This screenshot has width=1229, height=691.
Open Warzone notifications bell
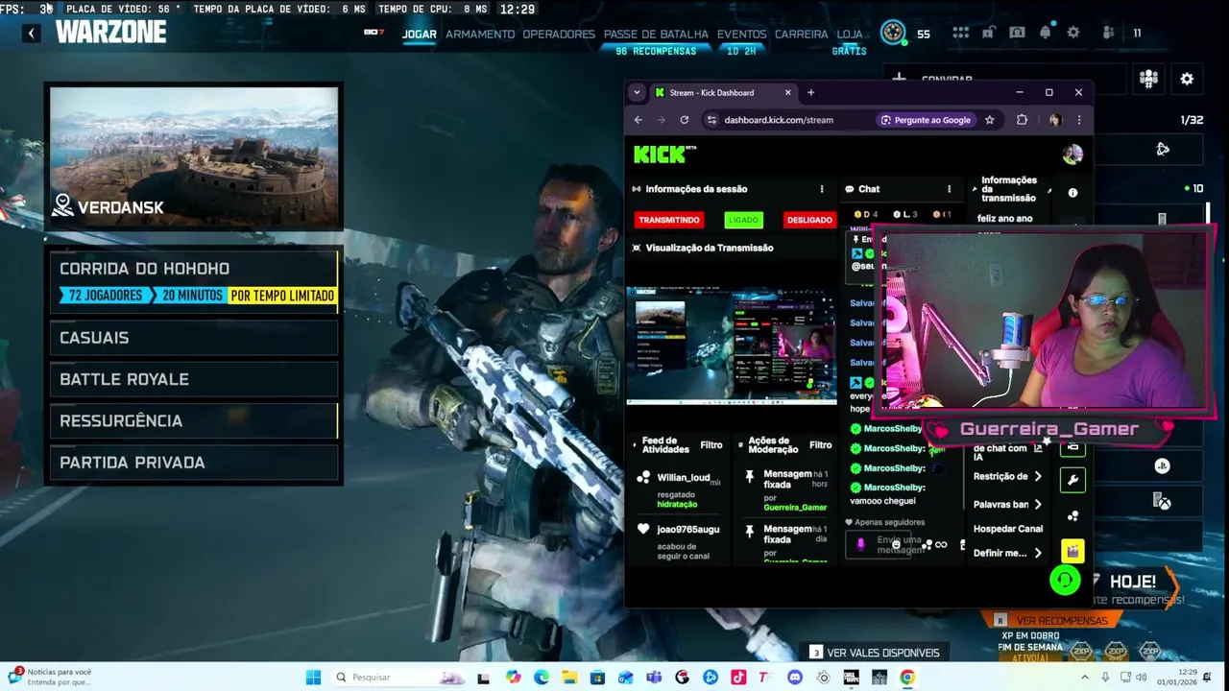[1046, 33]
